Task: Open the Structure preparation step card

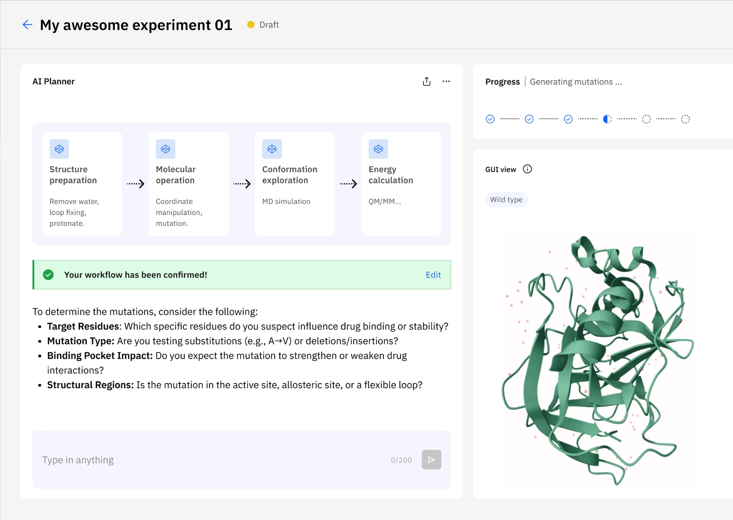Action: [82, 184]
